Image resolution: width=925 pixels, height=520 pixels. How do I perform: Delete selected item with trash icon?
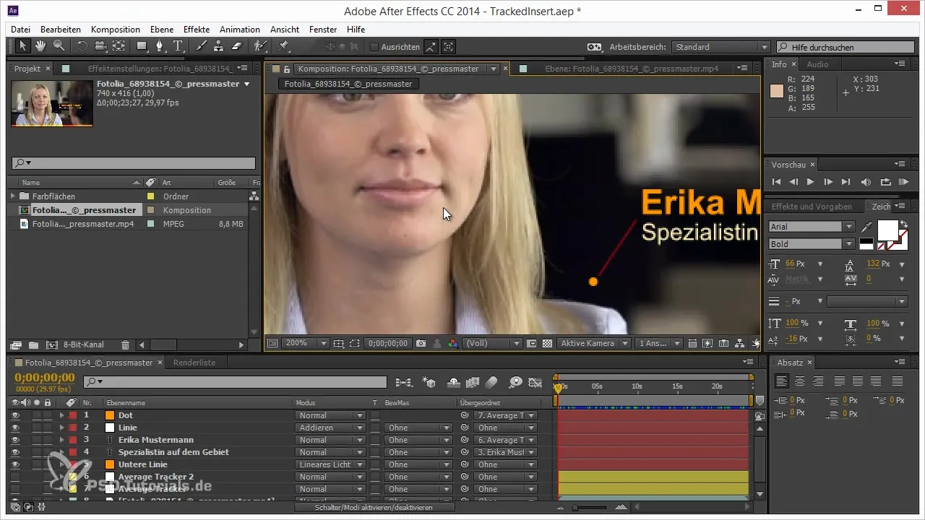coord(125,345)
